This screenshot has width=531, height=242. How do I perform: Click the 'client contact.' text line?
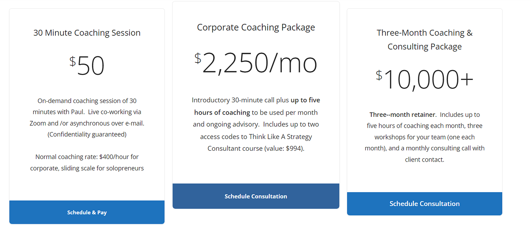click(x=425, y=159)
